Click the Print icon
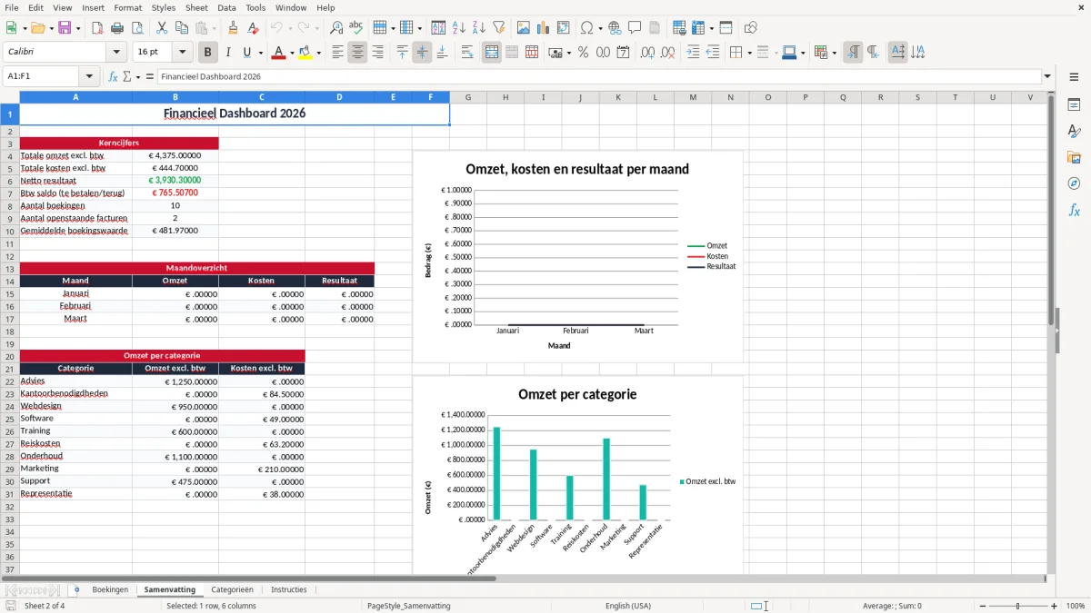The image size is (1091, 613). 117,28
